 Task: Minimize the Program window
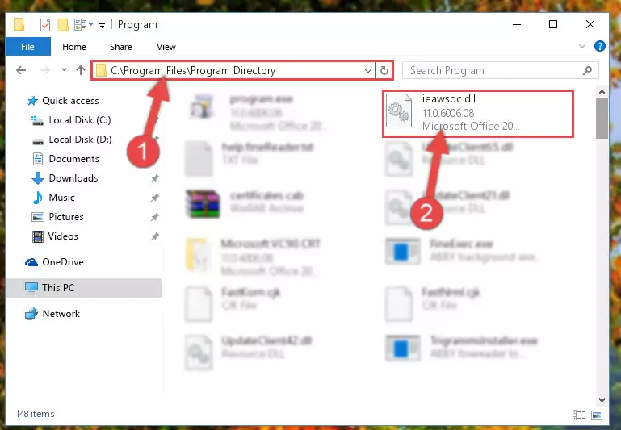point(517,24)
